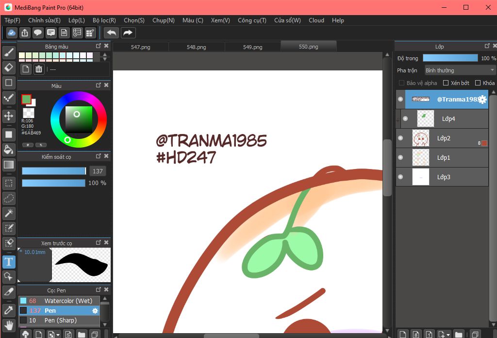Close the Bảng màu panel
The width and height of the screenshot is (497, 338).
[x=106, y=46]
